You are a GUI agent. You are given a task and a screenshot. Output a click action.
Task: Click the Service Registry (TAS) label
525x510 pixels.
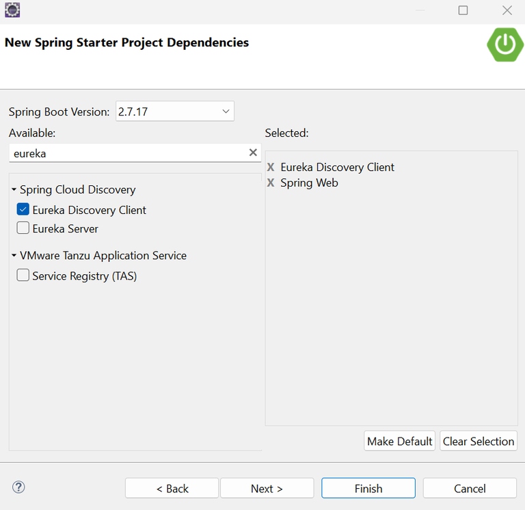[84, 276]
